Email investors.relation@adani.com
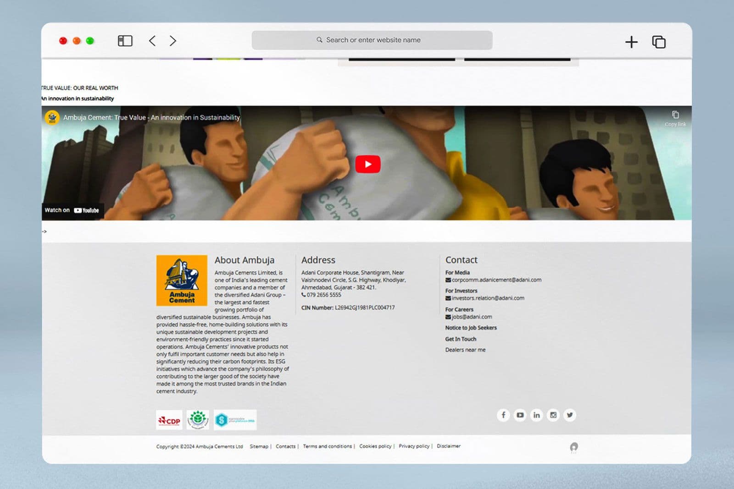Image resolution: width=734 pixels, height=489 pixels. [488, 298]
